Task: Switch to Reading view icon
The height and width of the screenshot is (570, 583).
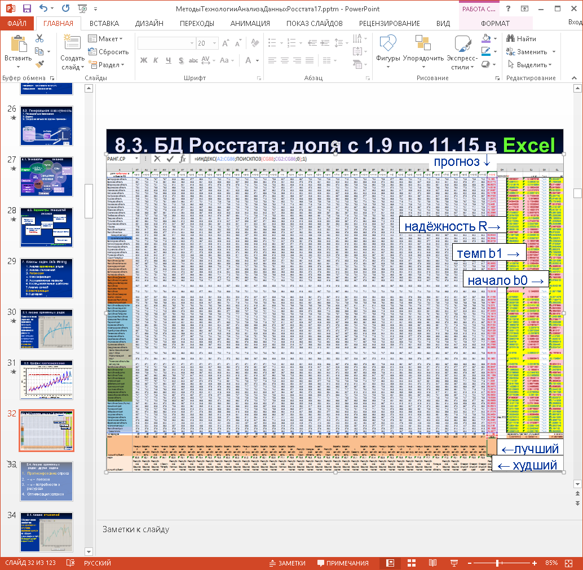Action: [x=433, y=563]
